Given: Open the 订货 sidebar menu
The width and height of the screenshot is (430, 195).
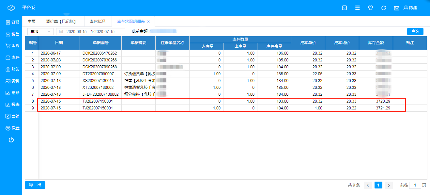Looking at the screenshot, I should point(12,22).
